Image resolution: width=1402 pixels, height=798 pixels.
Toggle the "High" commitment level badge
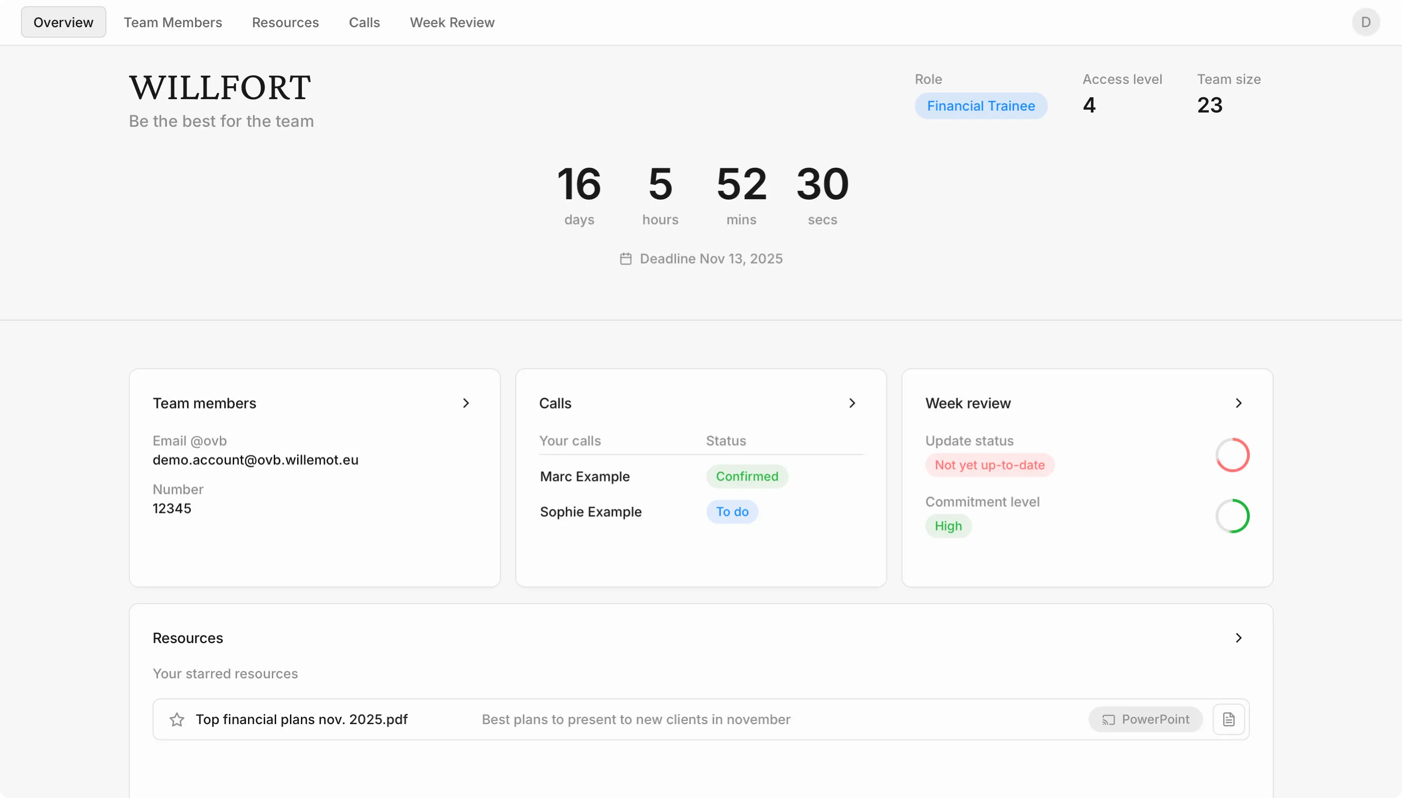[948, 526]
